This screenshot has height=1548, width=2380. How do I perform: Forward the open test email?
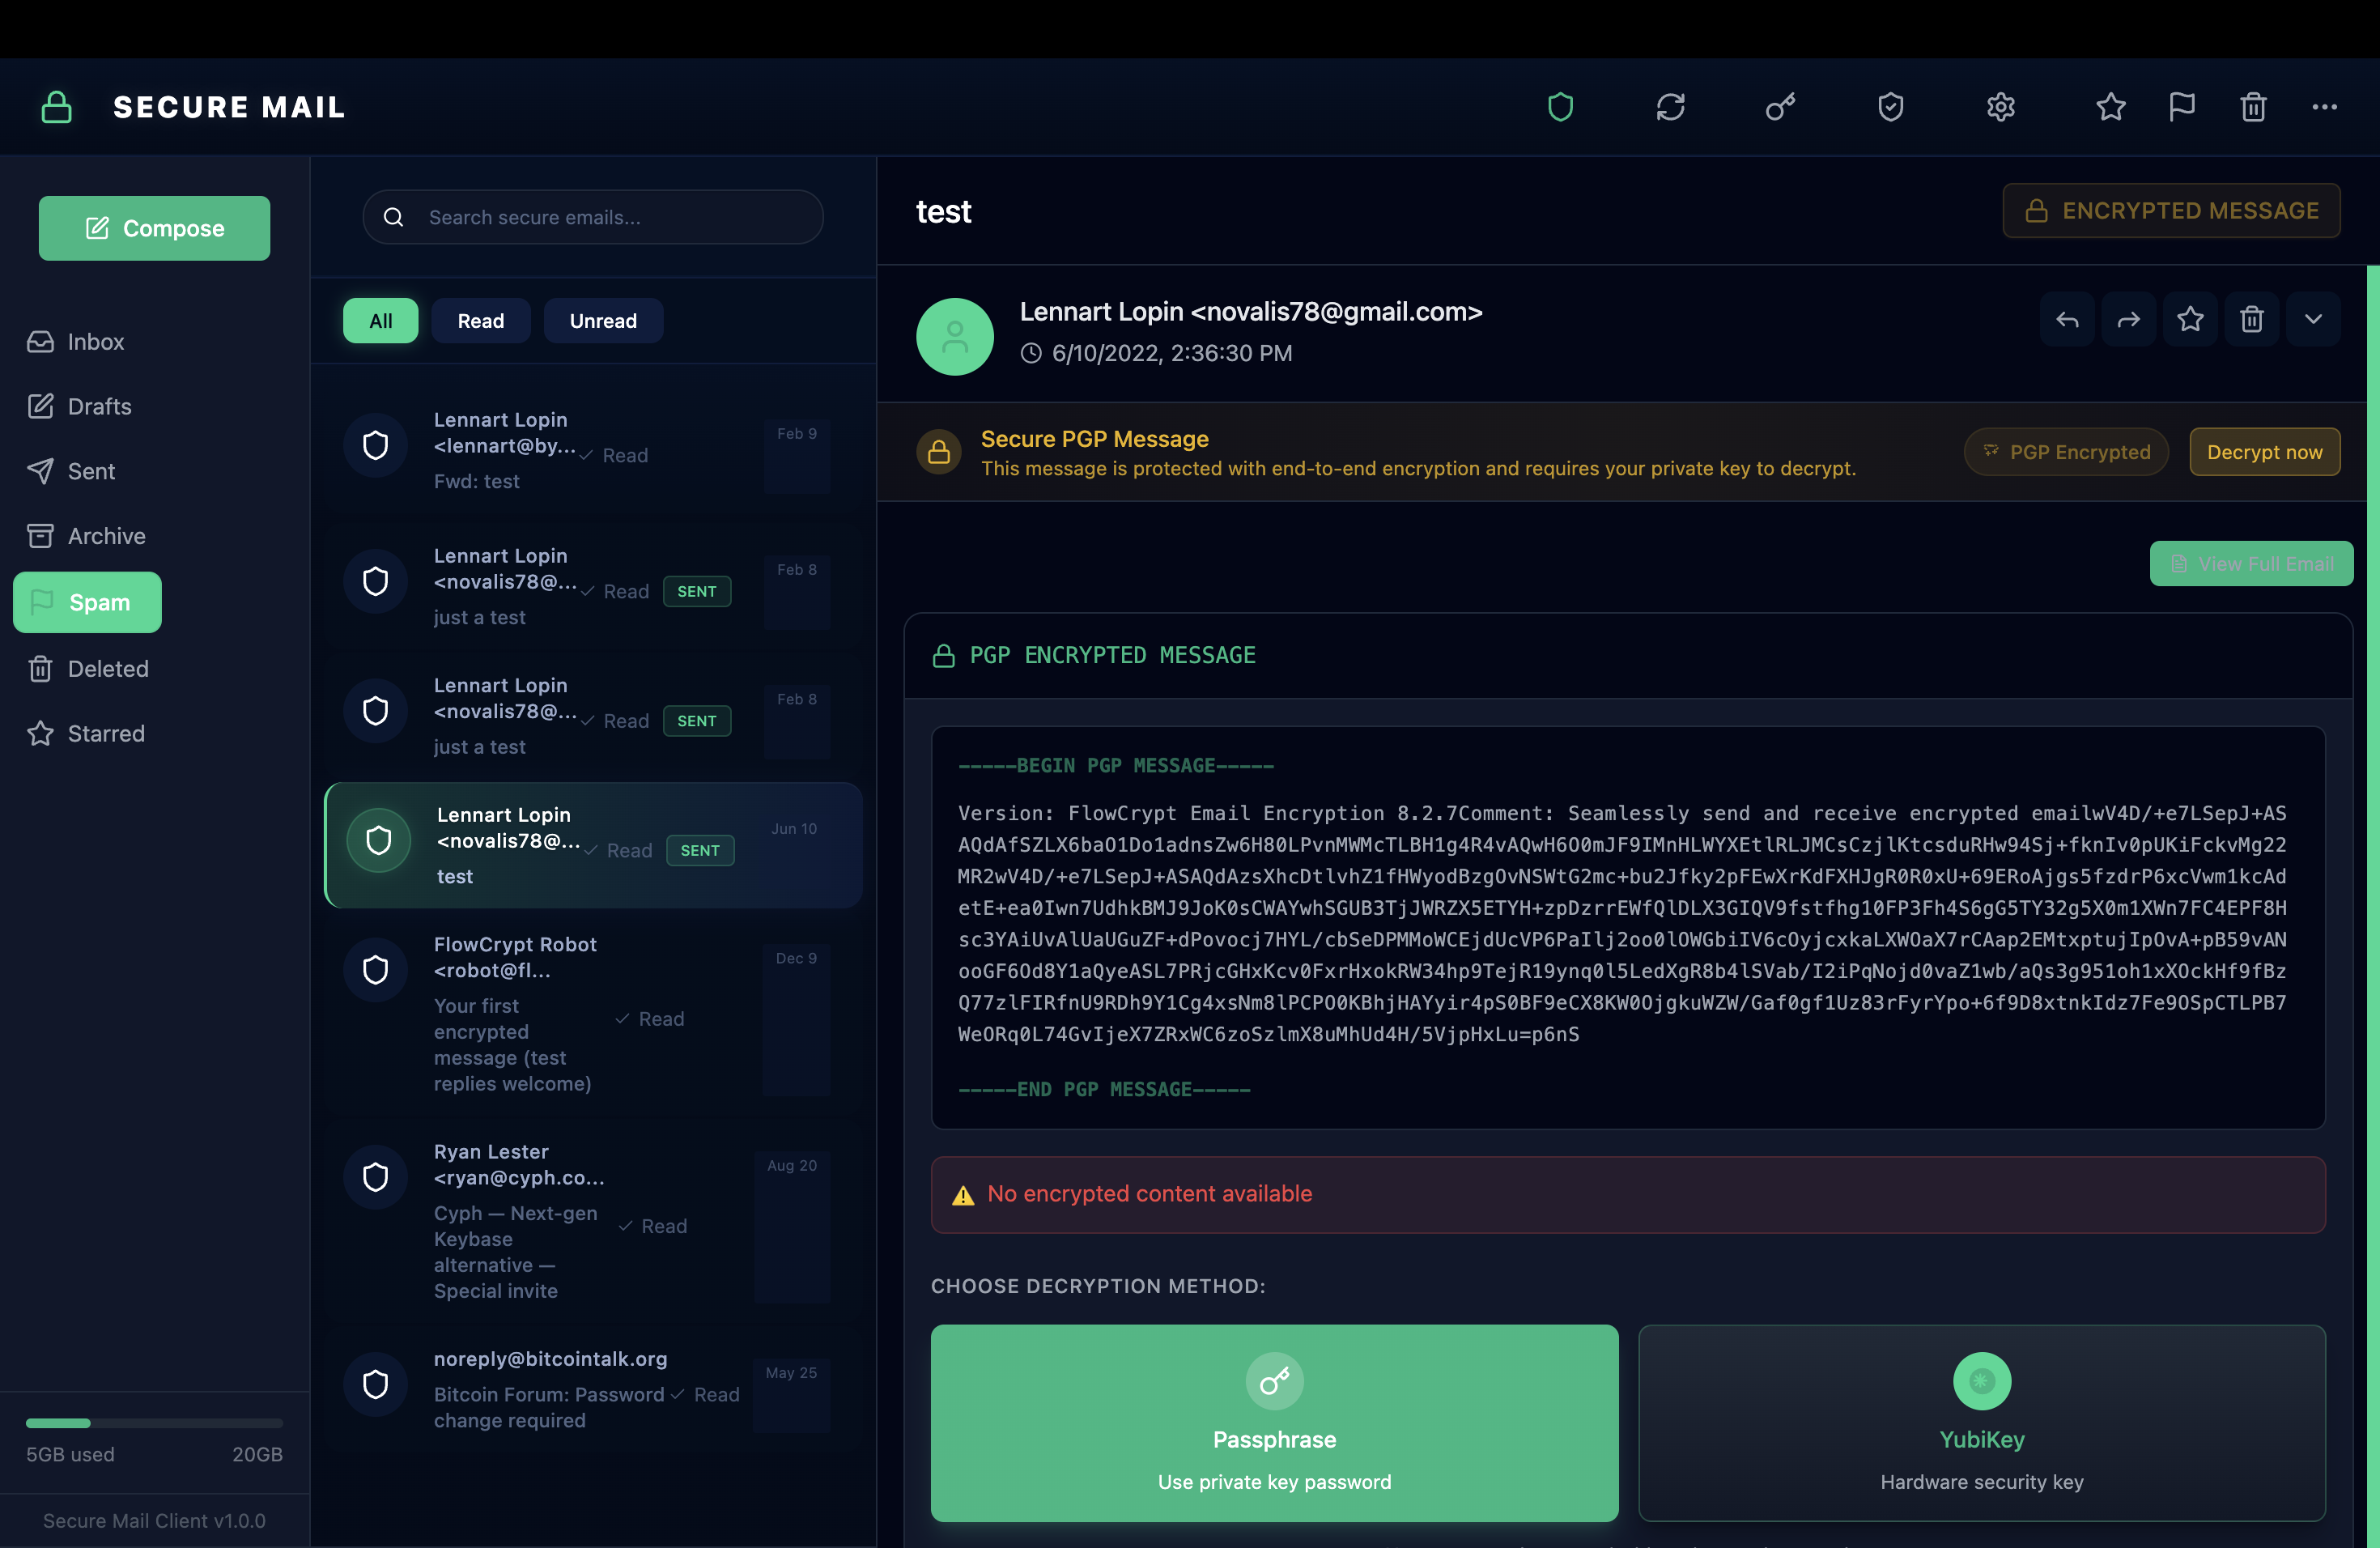pos(2129,319)
